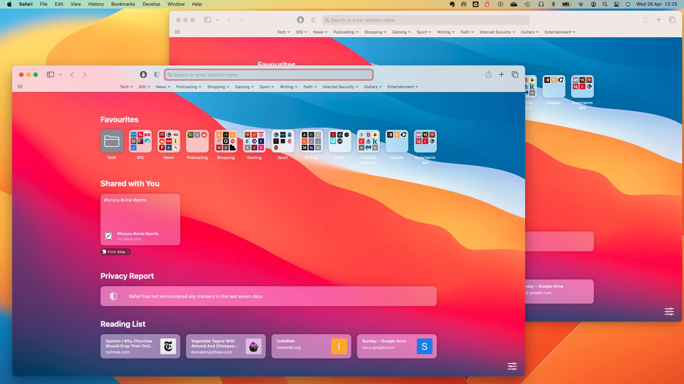Open start page customization via sliders icon
This screenshot has height=384, width=684.
coord(512,366)
